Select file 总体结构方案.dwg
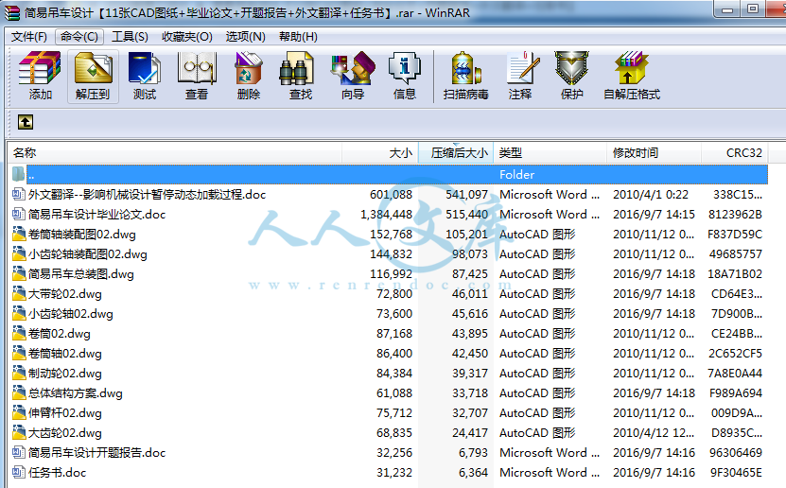 pos(75,393)
